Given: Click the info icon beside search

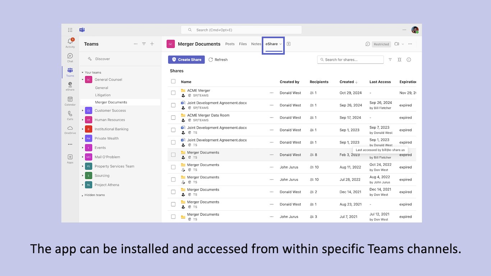Looking at the screenshot, I should click(x=409, y=60).
